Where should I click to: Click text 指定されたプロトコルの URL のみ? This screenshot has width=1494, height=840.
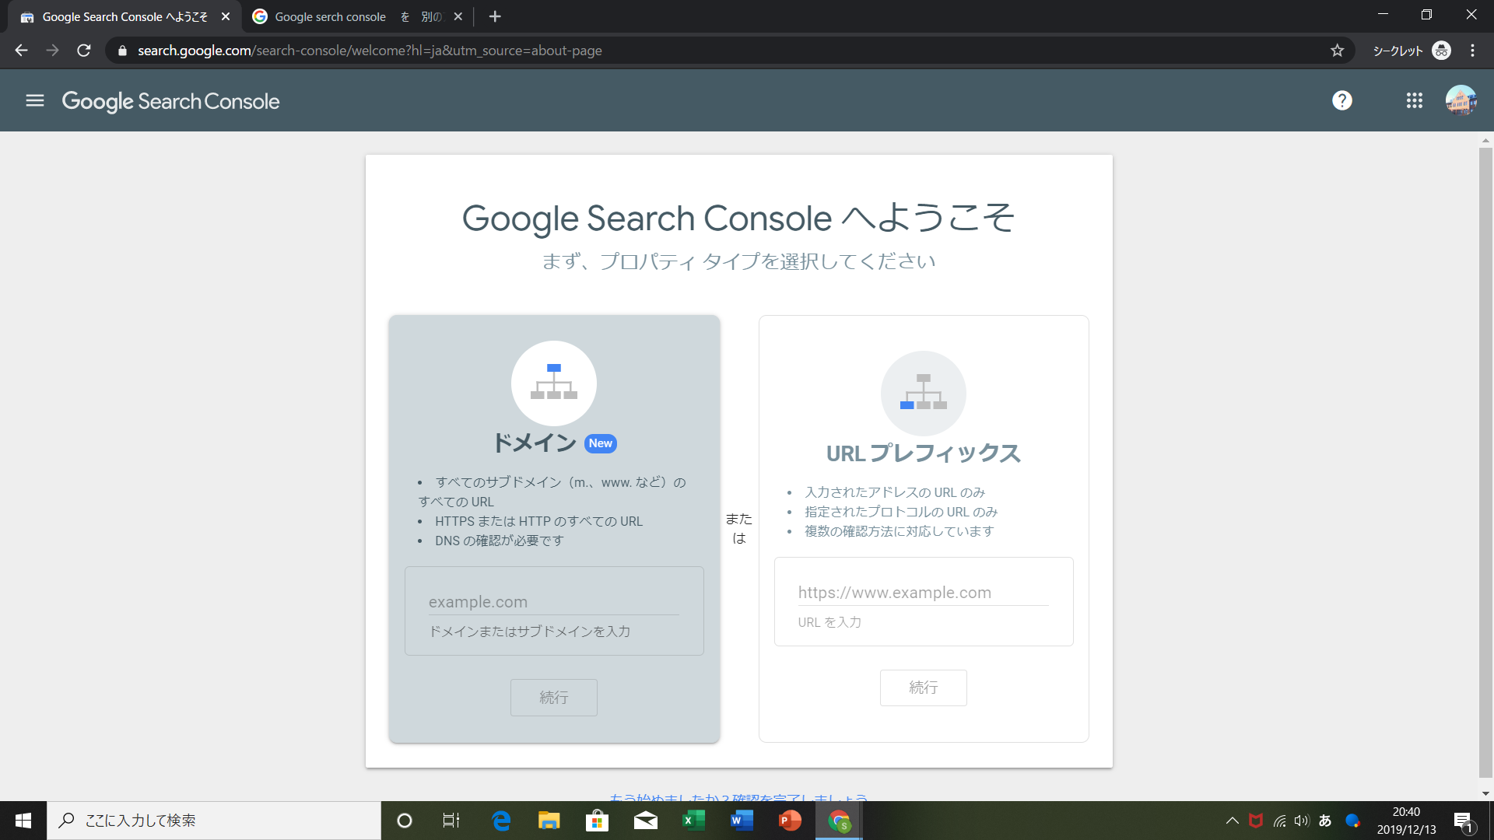(901, 512)
